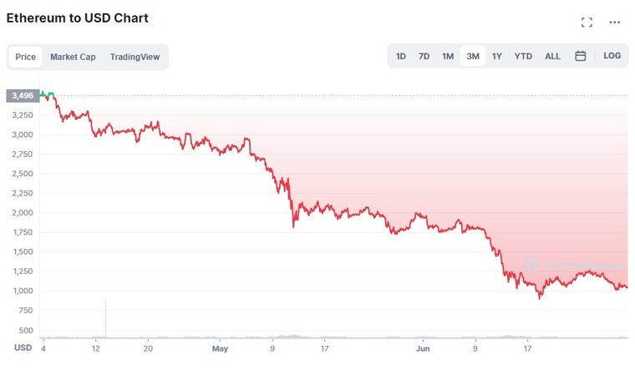Open the calendar date range picker
635x375 pixels.
[581, 56]
